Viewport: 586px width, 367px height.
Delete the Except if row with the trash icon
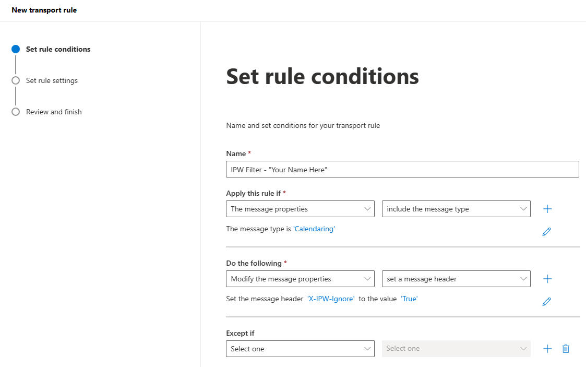click(566, 349)
